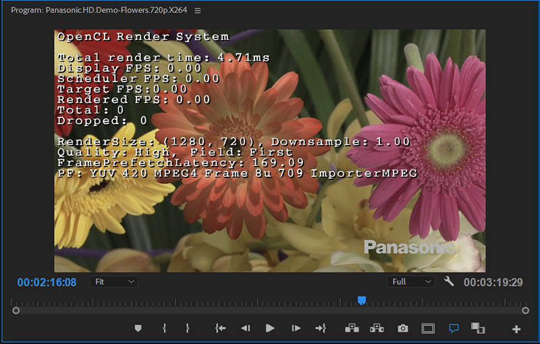Open the Program monitor panel menu
Screen dimensions: 540x344
pyautogui.click(x=198, y=11)
